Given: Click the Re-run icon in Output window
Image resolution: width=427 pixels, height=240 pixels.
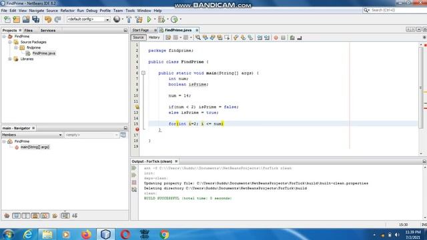Looking at the screenshot, I should click(134, 169).
